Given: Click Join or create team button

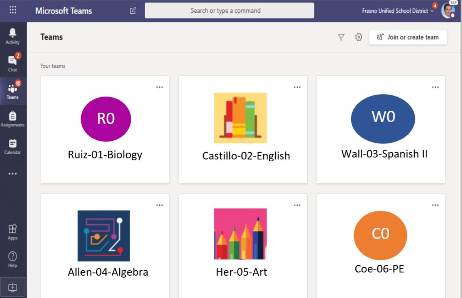Looking at the screenshot, I should tap(408, 37).
